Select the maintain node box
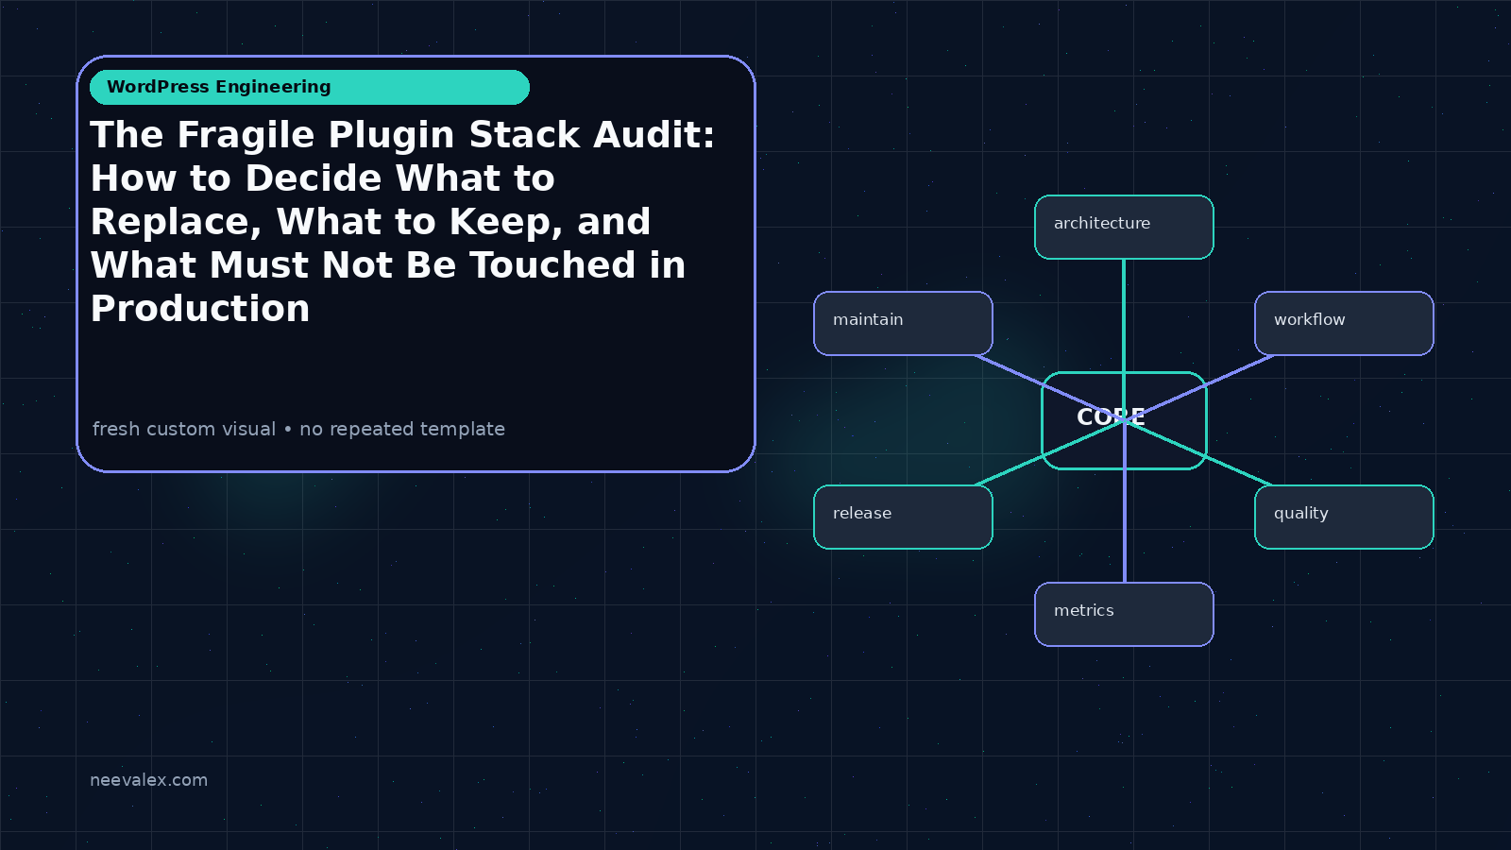The image size is (1511, 850). [903, 323]
